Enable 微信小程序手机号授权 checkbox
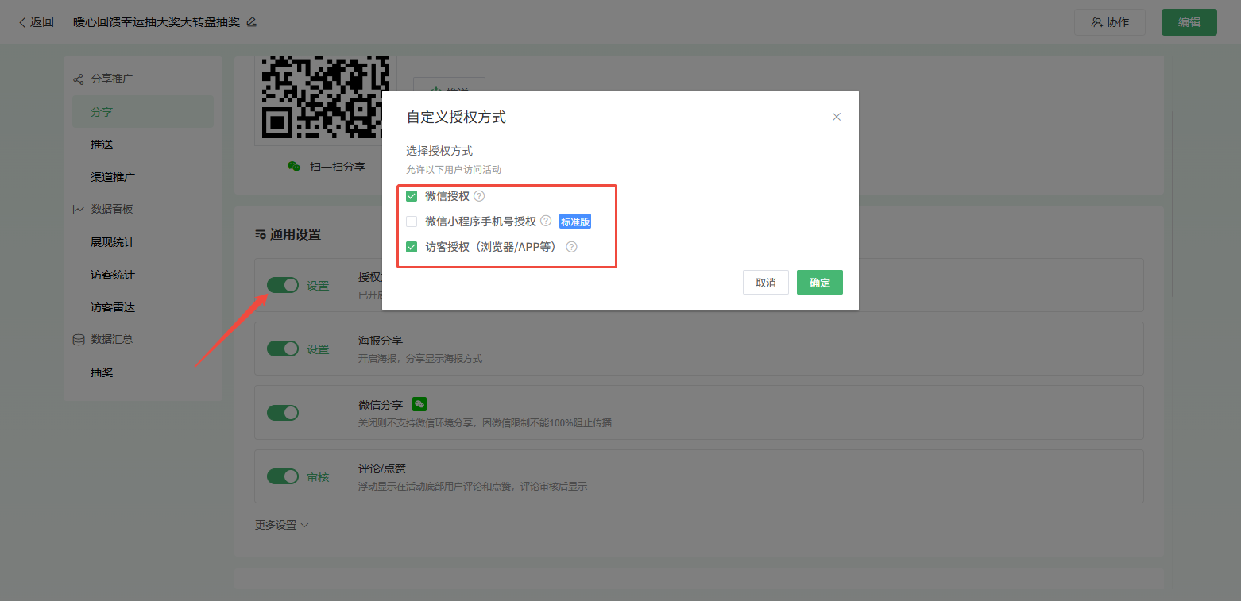 click(412, 222)
